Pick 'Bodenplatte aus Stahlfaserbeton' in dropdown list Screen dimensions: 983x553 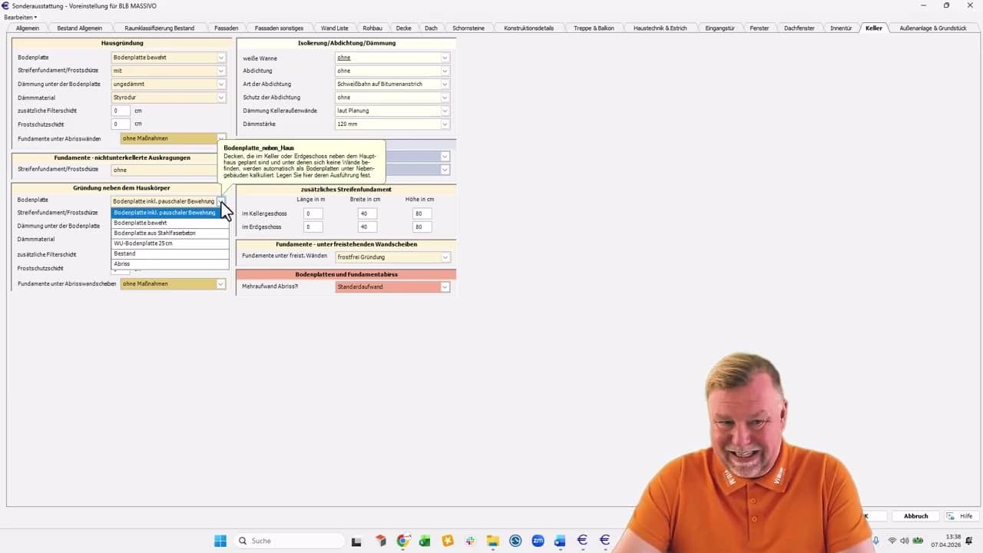(x=169, y=233)
